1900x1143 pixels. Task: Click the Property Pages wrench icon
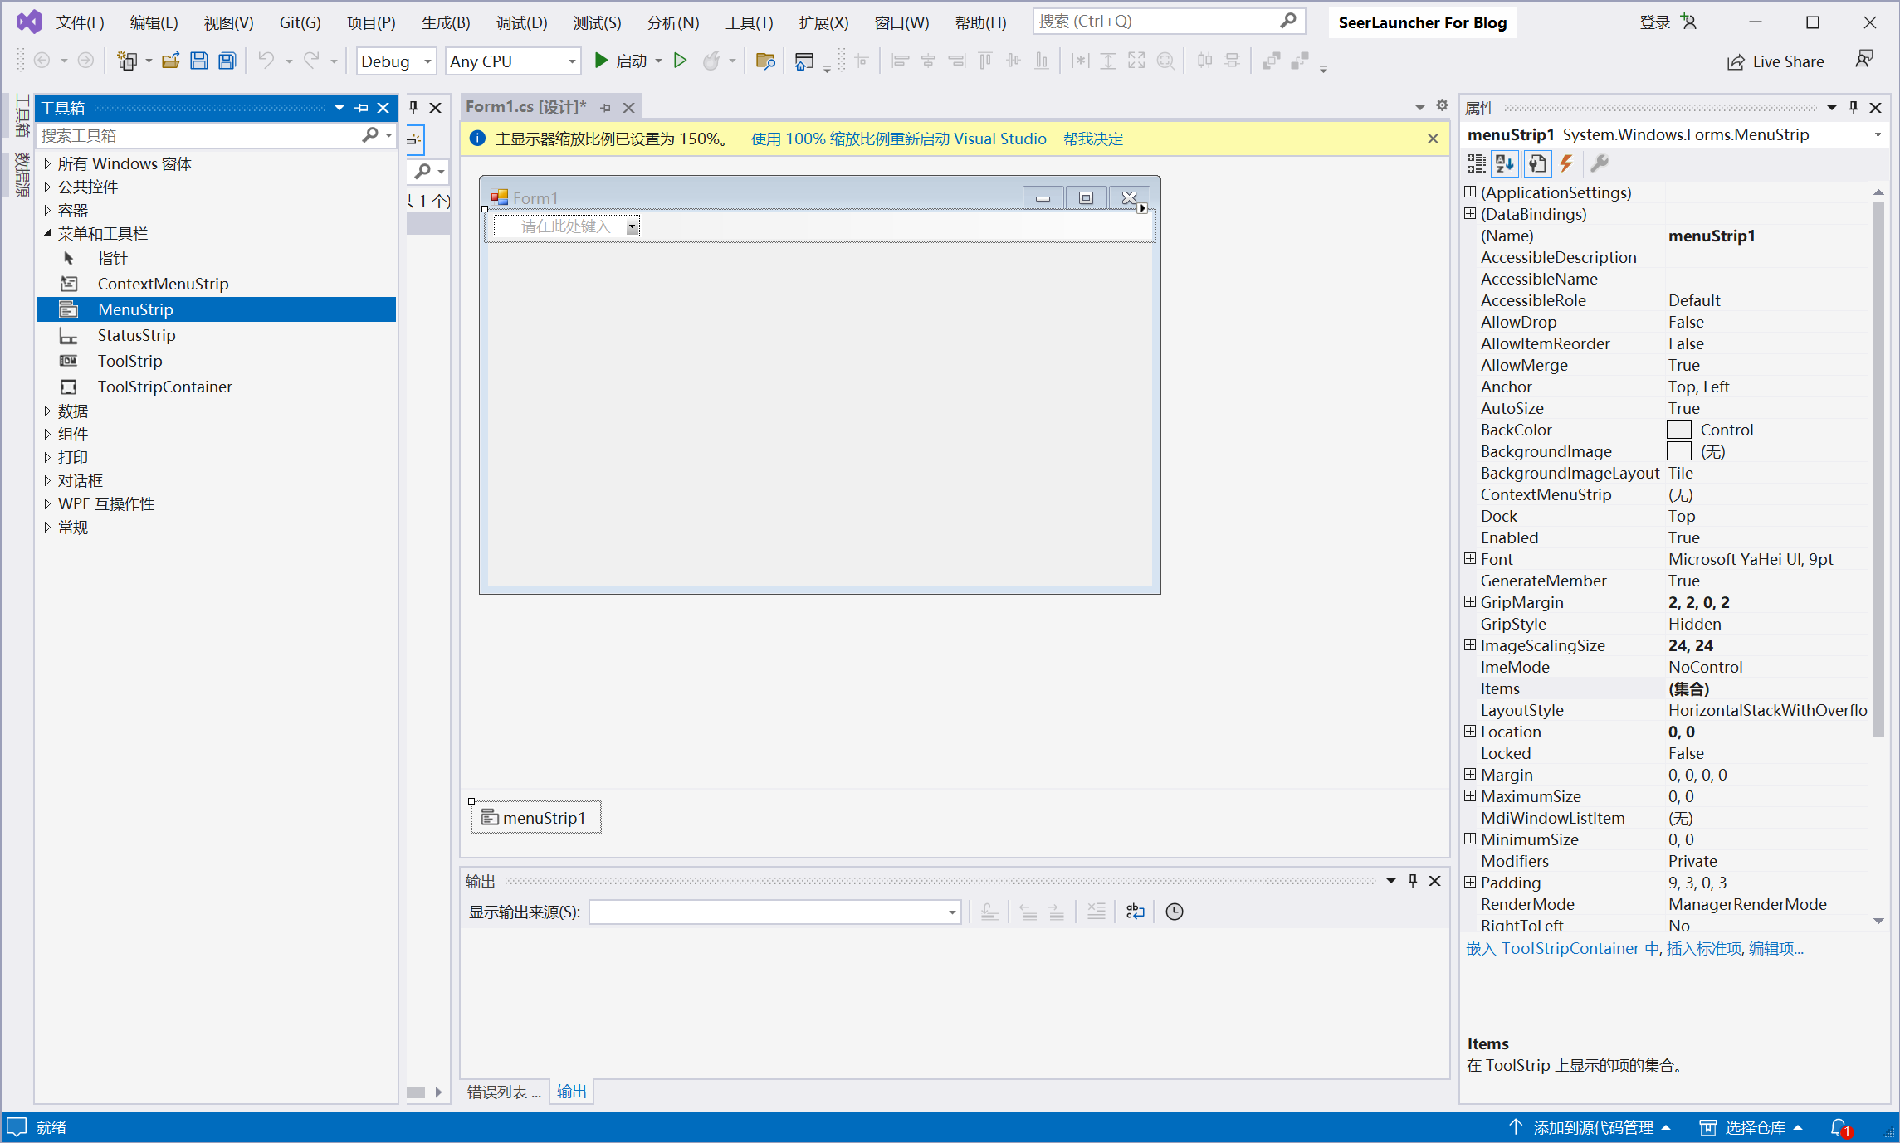pos(1599,163)
